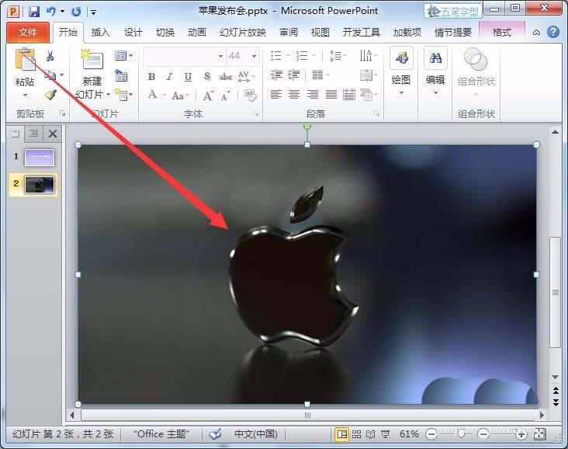Toggle Strikethrough formatting
The image size is (568, 449).
click(225, 77)
